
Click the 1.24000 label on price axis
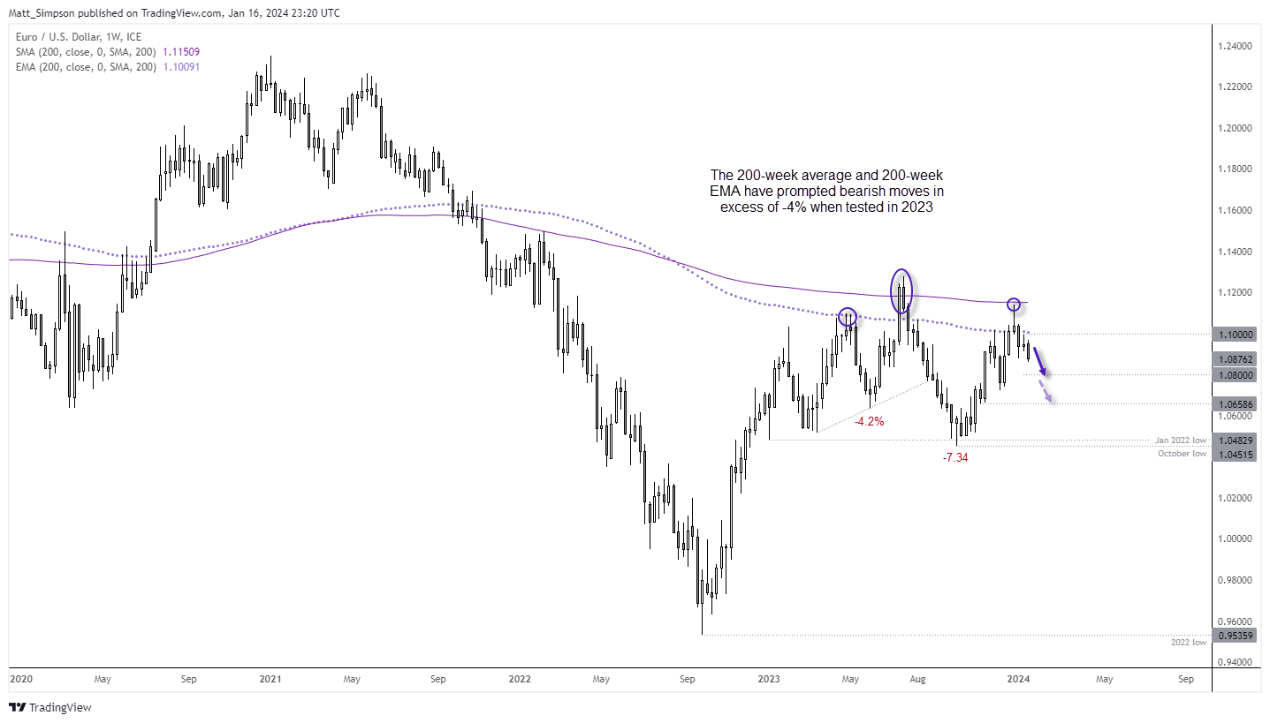tap(1237, 46)
